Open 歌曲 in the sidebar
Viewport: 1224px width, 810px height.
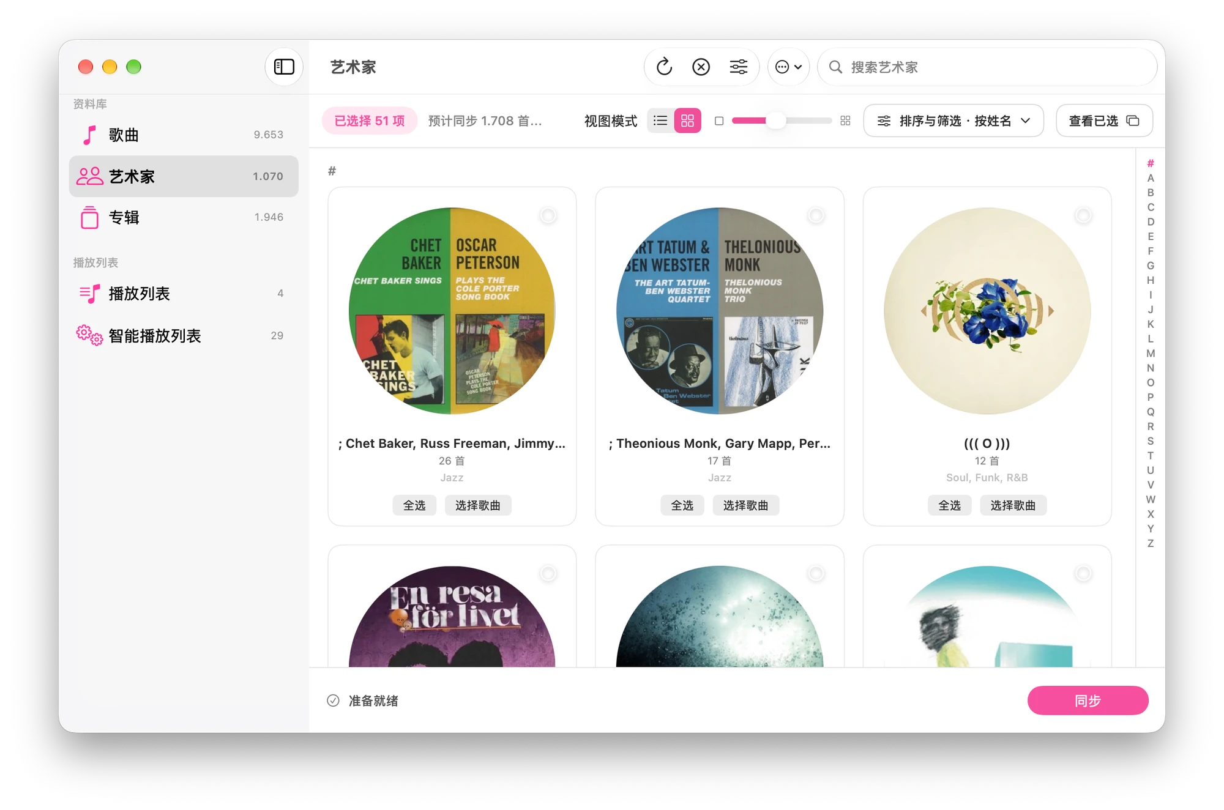coord(184,135)
